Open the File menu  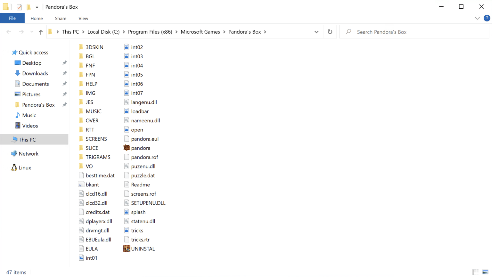12,18
